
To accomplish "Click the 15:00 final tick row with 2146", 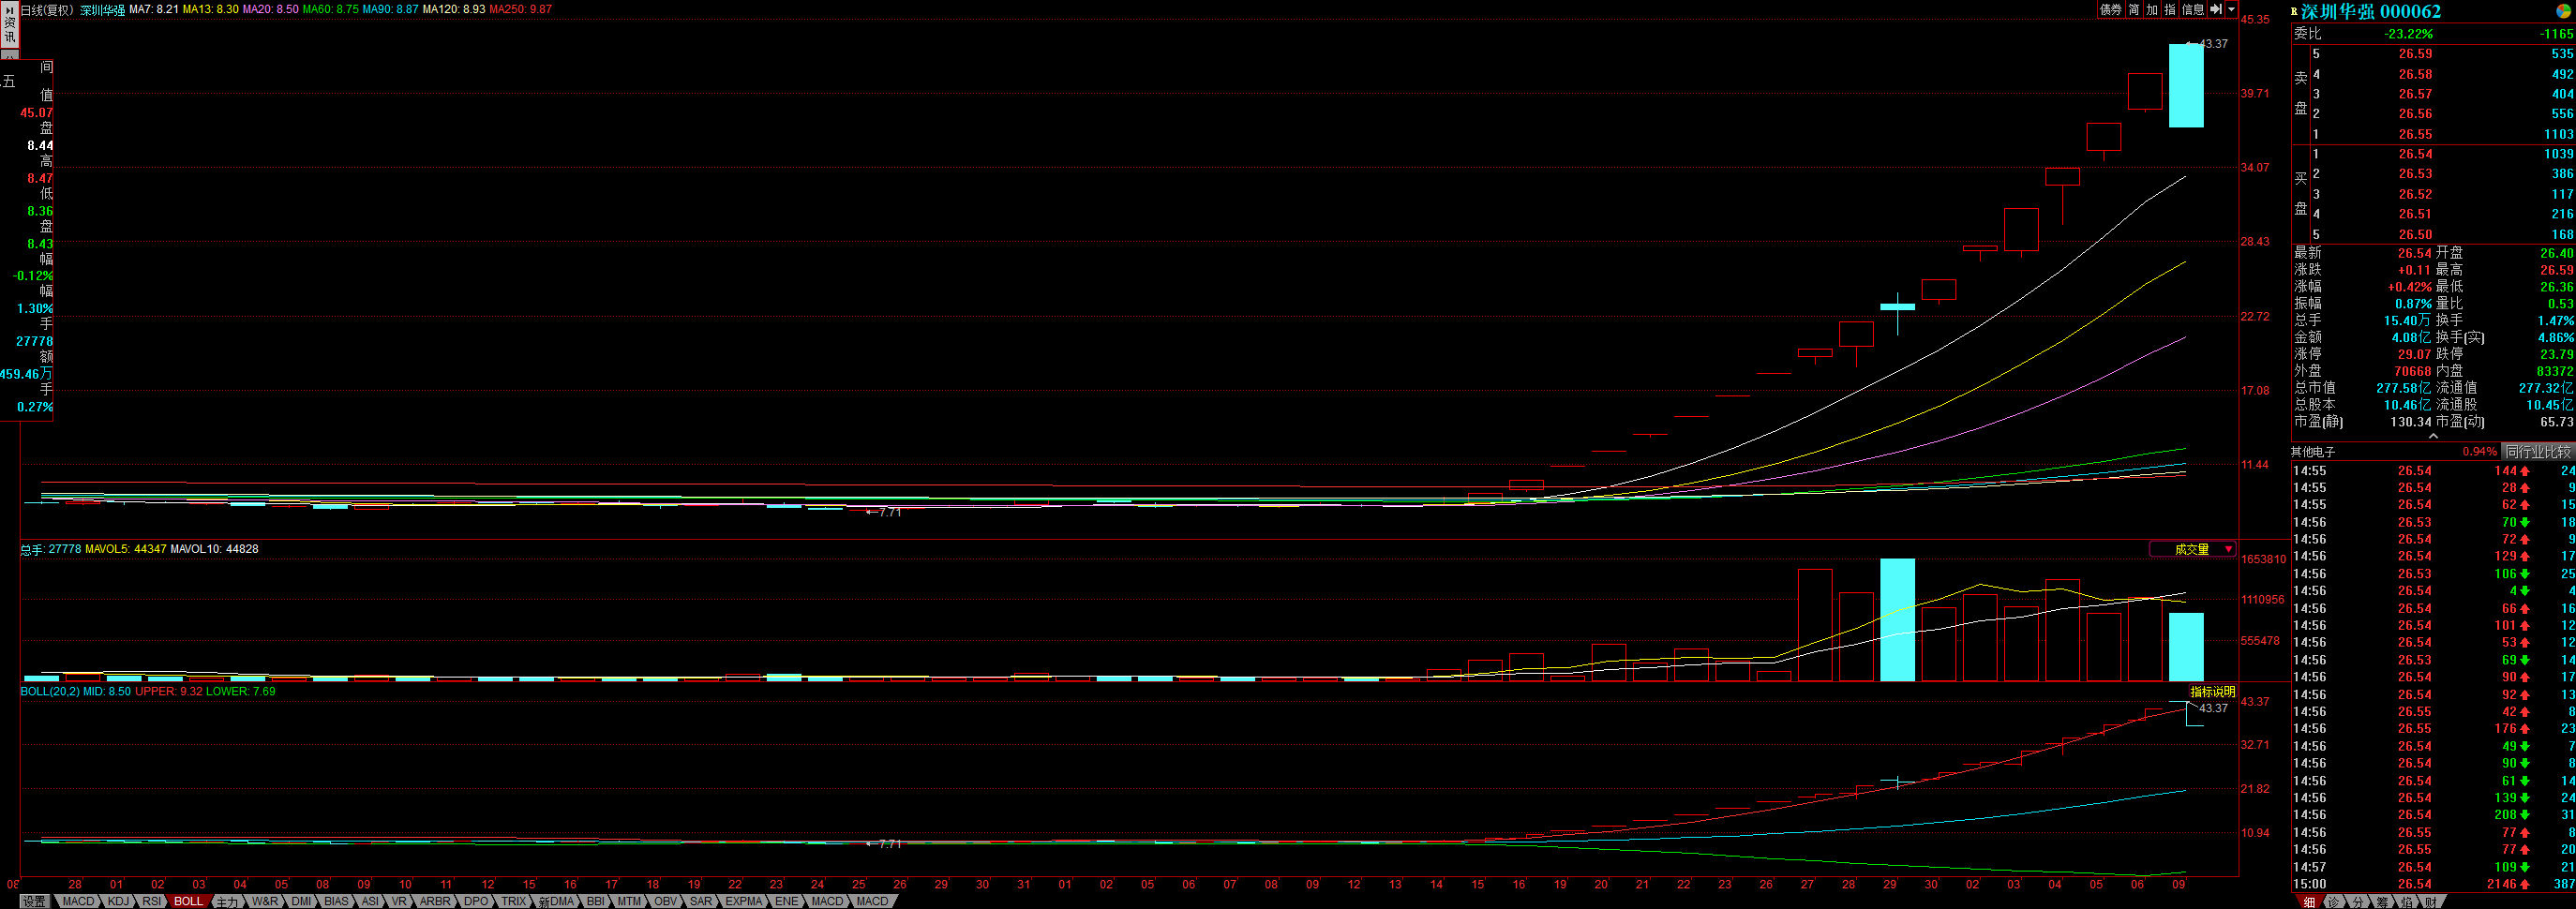I will (2432, 884).
